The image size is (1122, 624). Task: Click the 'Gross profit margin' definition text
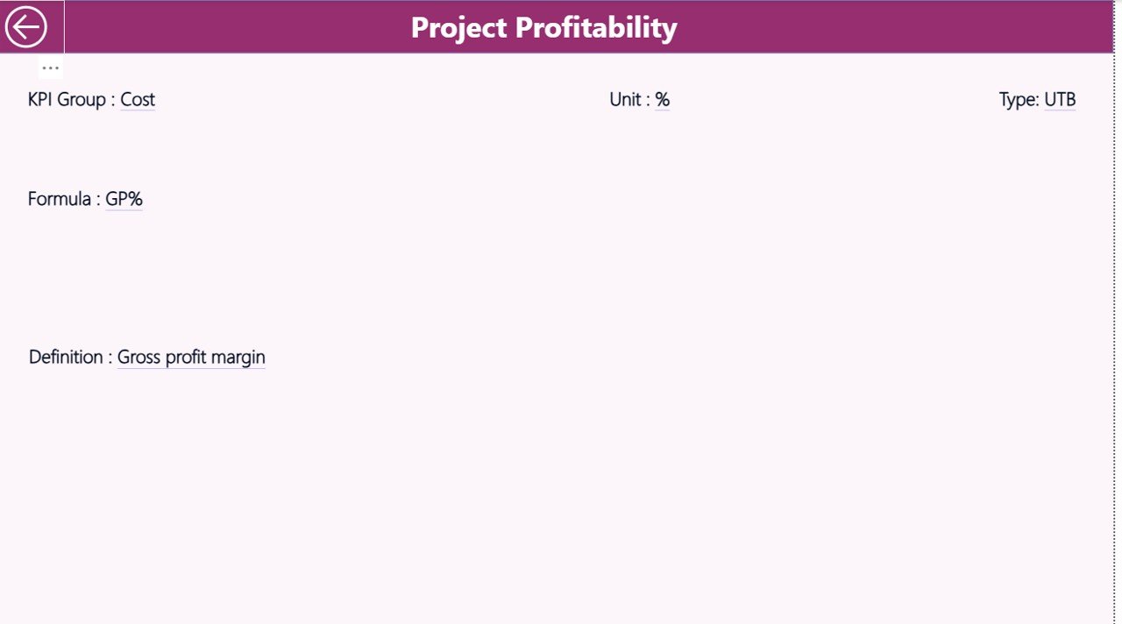click(x=190, y=357)
